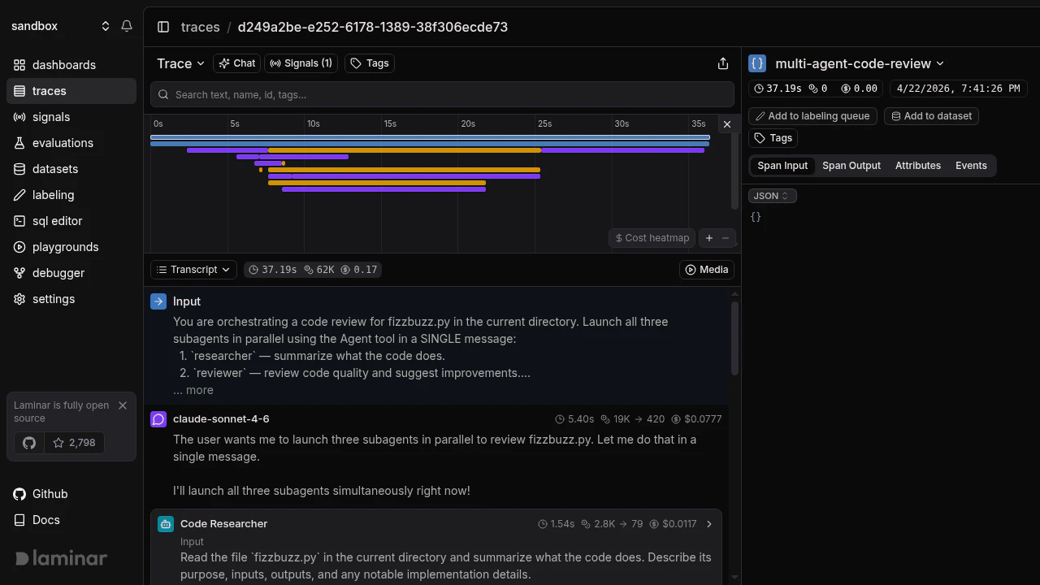The width and height of the screenshot is (1040, 585).
Task: Zoom out the timeline with minus
Action: click(726, 238)
